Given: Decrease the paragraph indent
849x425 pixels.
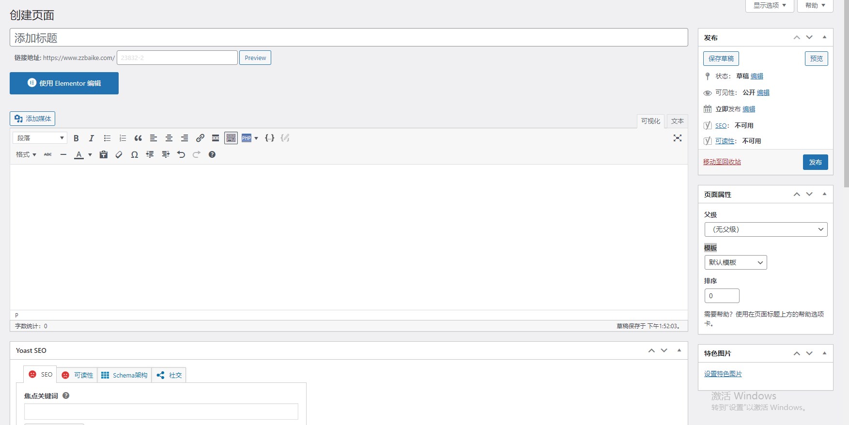Looking at the screenshot, I should pos(150,155).
